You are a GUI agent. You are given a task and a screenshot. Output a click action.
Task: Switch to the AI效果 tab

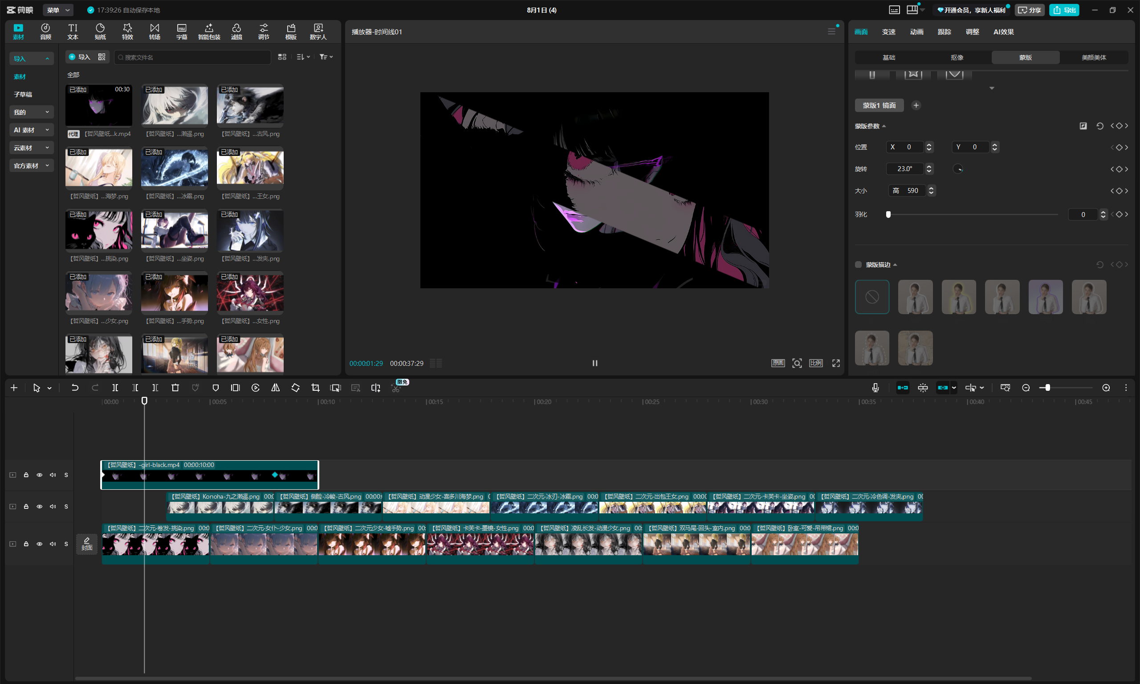pos(1004,32)
